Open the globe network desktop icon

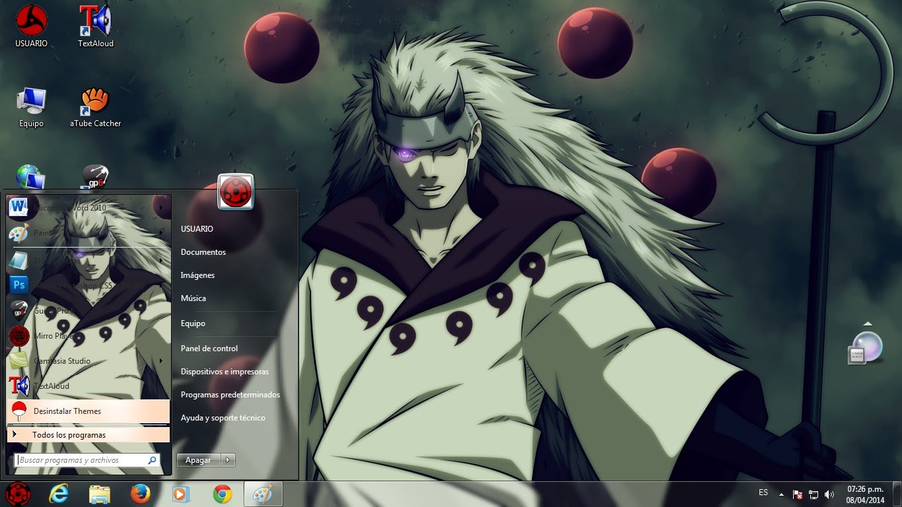click(x=30, y=177)
